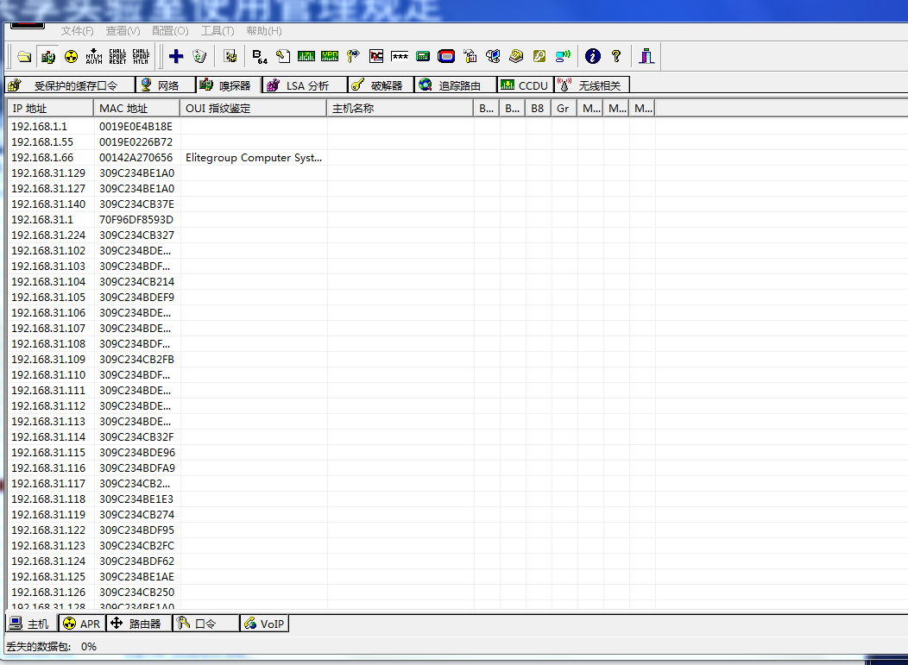
Task: Click the recycle bin remove icon
Action: pyautogui.click(x=199, y=57)
